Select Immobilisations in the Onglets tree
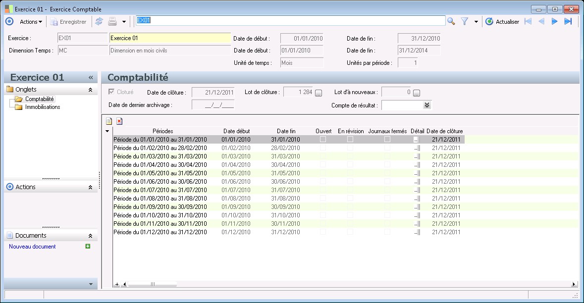The height and width of the screenshot is (303, 584). (43, 107)
